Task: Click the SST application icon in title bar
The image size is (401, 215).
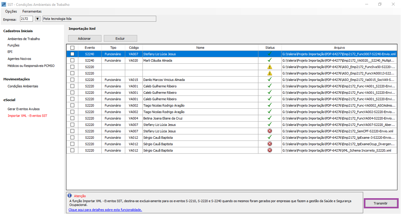Action: pyautogui.click(x=4, y=4)
